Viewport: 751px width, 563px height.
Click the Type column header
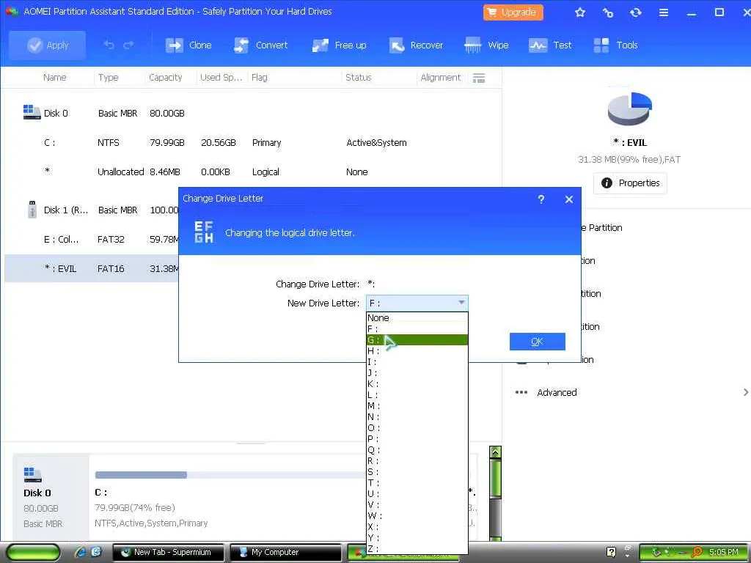click(109, 78)
